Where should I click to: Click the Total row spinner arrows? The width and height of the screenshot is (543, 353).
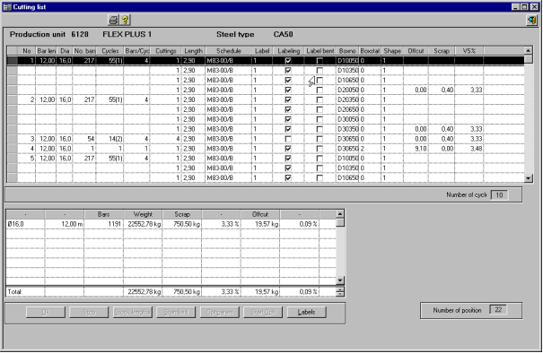click(x=340, y=292)
